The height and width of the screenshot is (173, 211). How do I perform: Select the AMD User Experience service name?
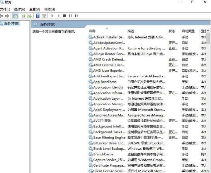[x=109, y=71]
